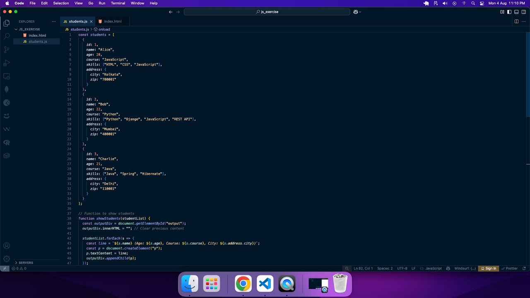The image size is (530, 298).
Task: Open Run and Debug view
Action: click(x=7, y=63)
